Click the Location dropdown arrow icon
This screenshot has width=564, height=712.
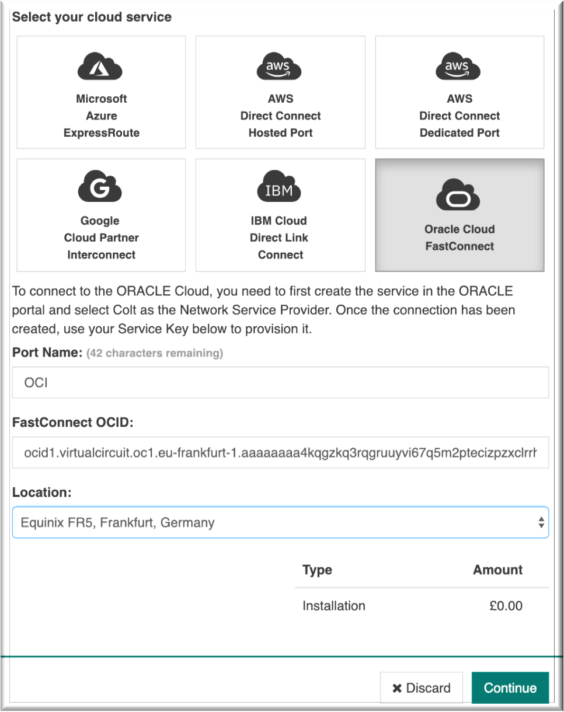pyautogui.click(x=540, y=522)
